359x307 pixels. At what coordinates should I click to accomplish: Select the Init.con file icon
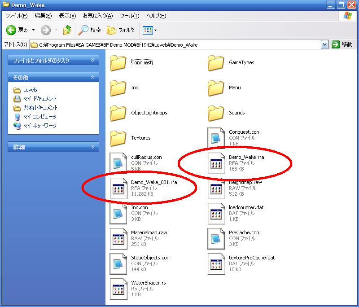(x=118, y=214)
